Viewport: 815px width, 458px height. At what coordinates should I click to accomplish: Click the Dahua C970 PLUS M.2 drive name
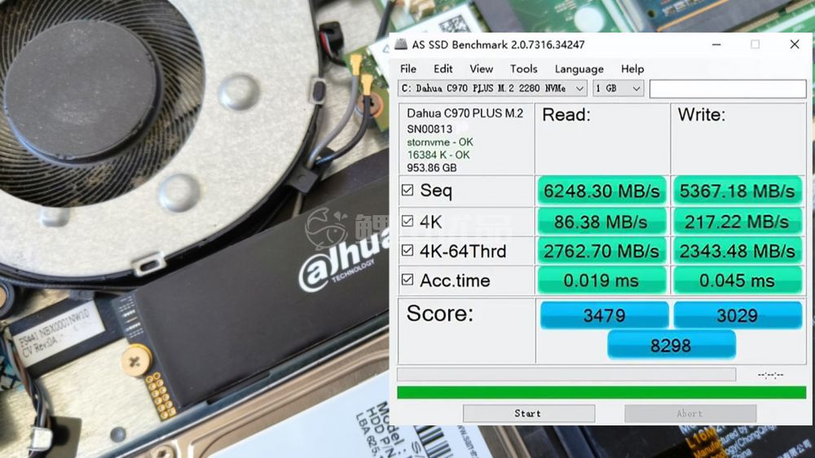(465, 113)
